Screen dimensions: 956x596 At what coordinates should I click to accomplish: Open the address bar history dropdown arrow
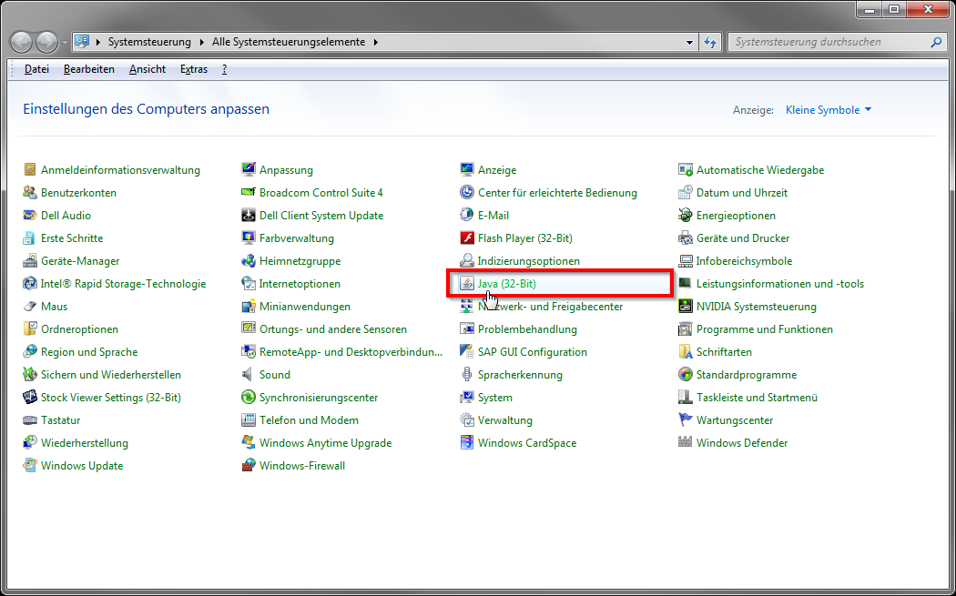click(x=689, y=42)
